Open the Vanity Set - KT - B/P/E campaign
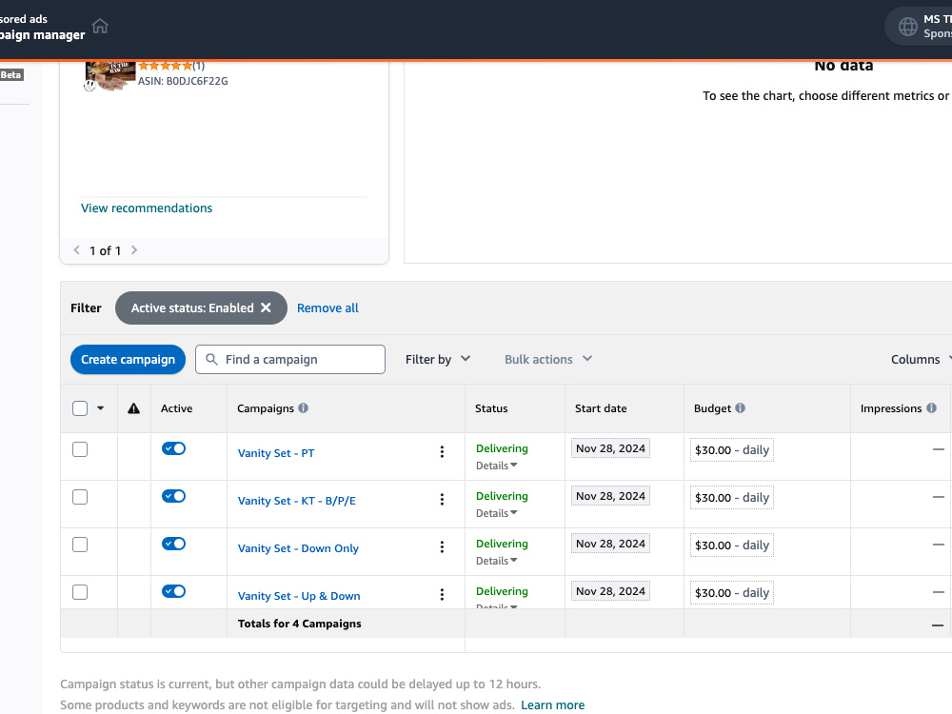 pyautogui.click(x=297, y=501)
